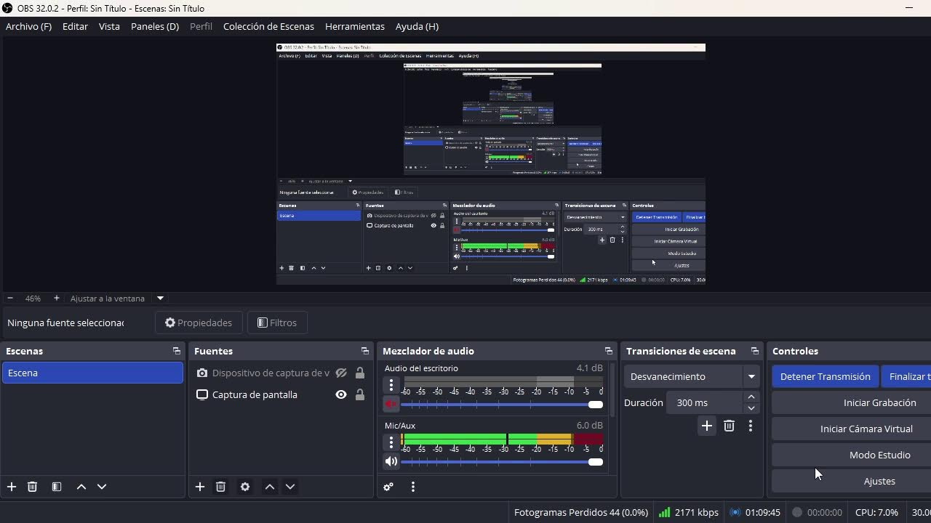Select the Escena scene item
The height and width of the screenshot is (523, 931).
pos(92,373)
